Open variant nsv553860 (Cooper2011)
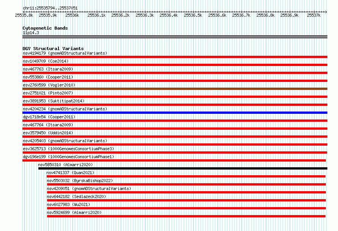 coord(48,77)
